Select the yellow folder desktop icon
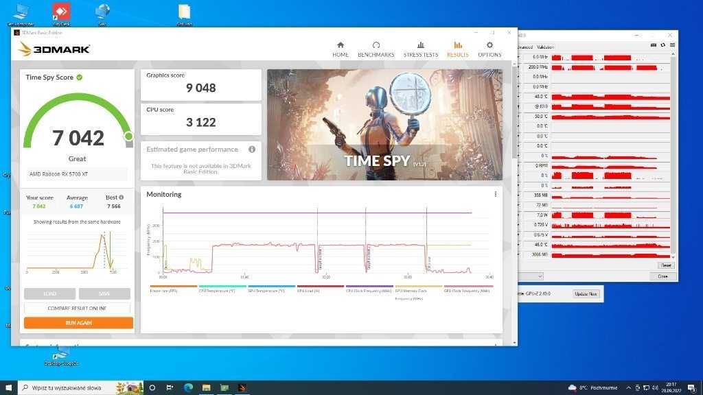Image resolution: width=703 pixels, height=395 pixels. click(x=184, y=14)
